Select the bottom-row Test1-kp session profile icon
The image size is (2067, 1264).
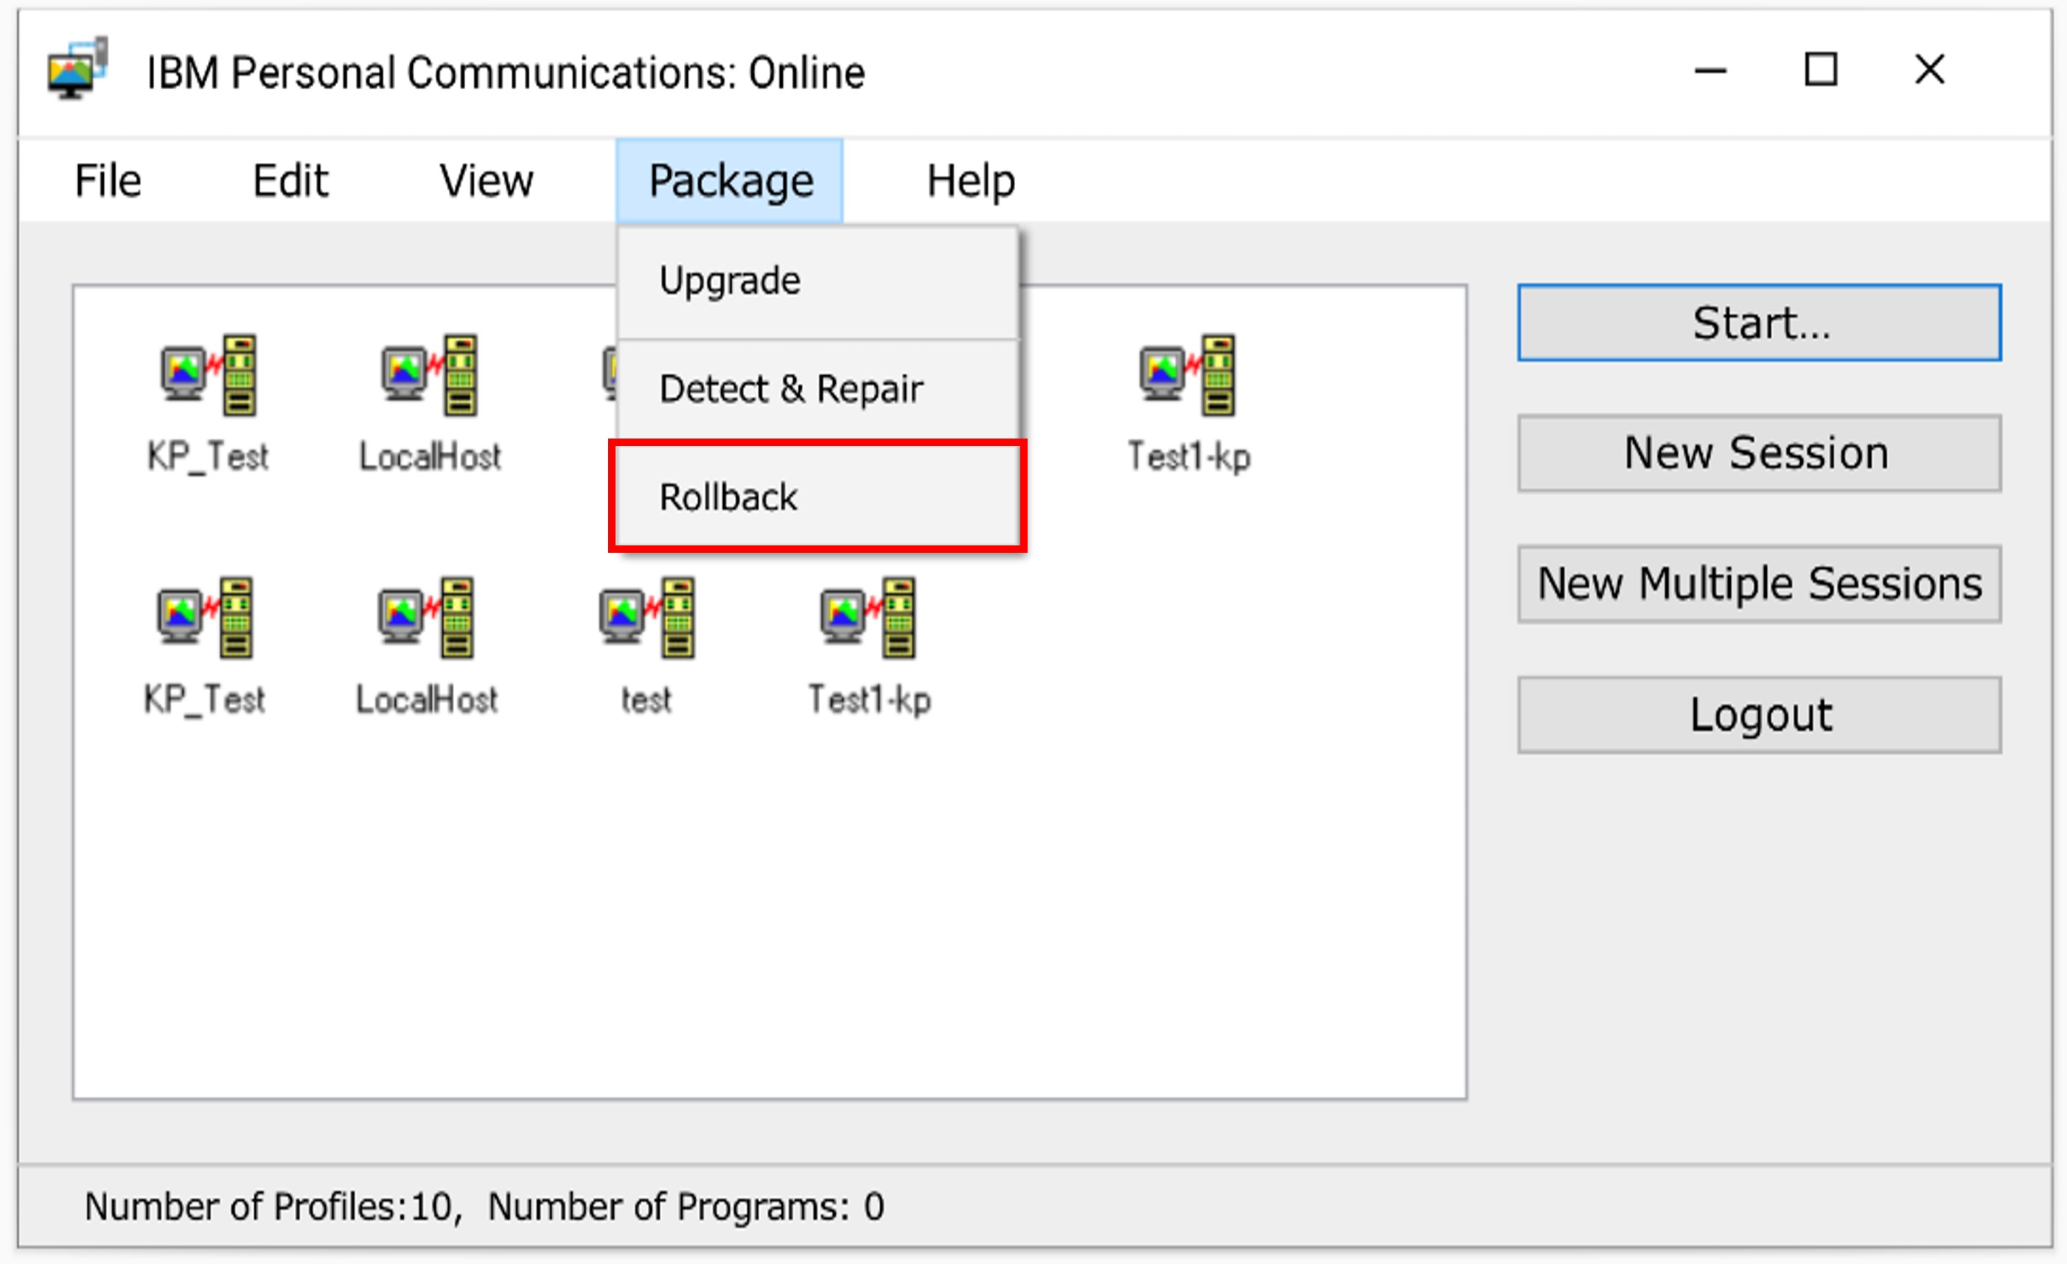point(869,618)
